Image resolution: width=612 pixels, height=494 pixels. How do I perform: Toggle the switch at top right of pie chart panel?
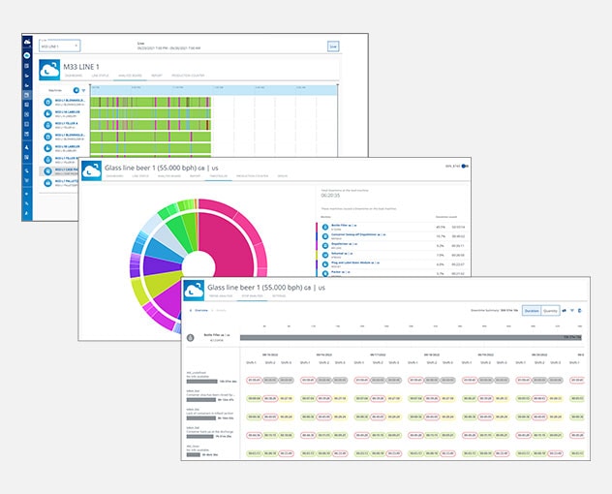463,166
